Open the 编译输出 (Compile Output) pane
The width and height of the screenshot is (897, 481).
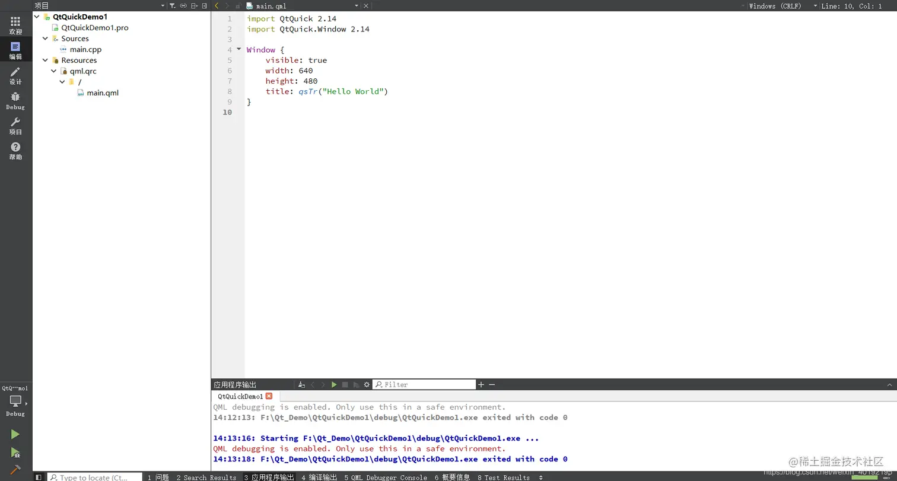click(x=319, y=477)
